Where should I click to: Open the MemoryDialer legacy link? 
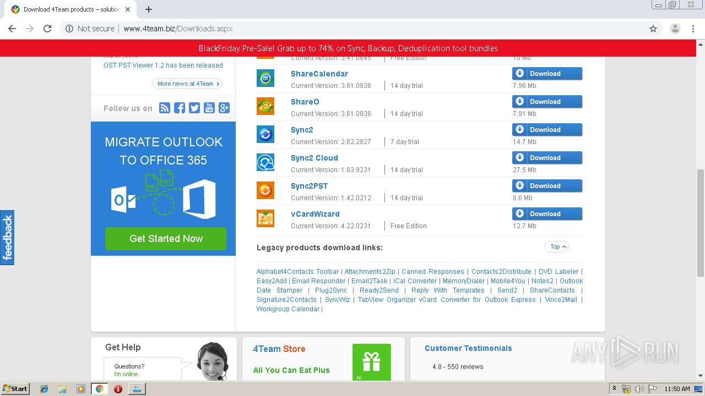464,281
